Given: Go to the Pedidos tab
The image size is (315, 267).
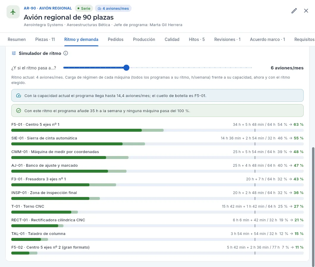Looking at the screenshot, I should pos(116,39).
